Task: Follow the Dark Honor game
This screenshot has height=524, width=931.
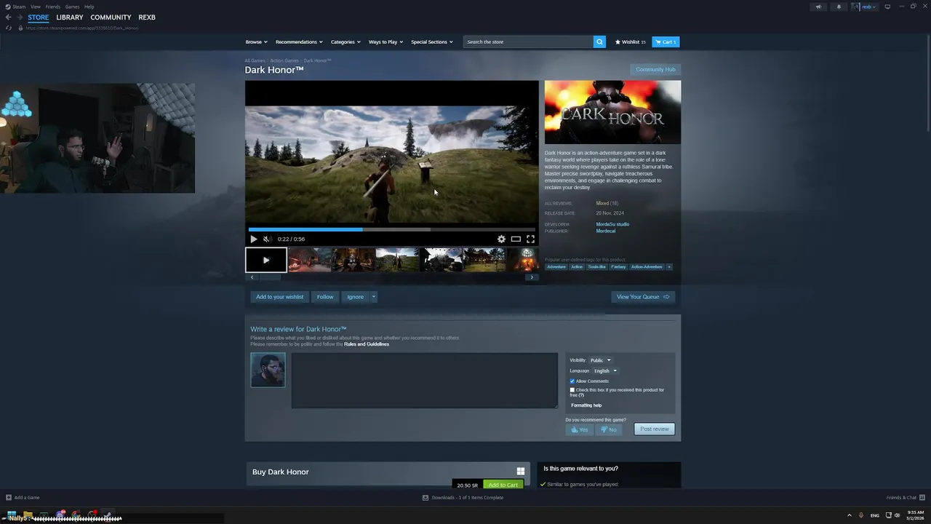Action: pos(325,297)
